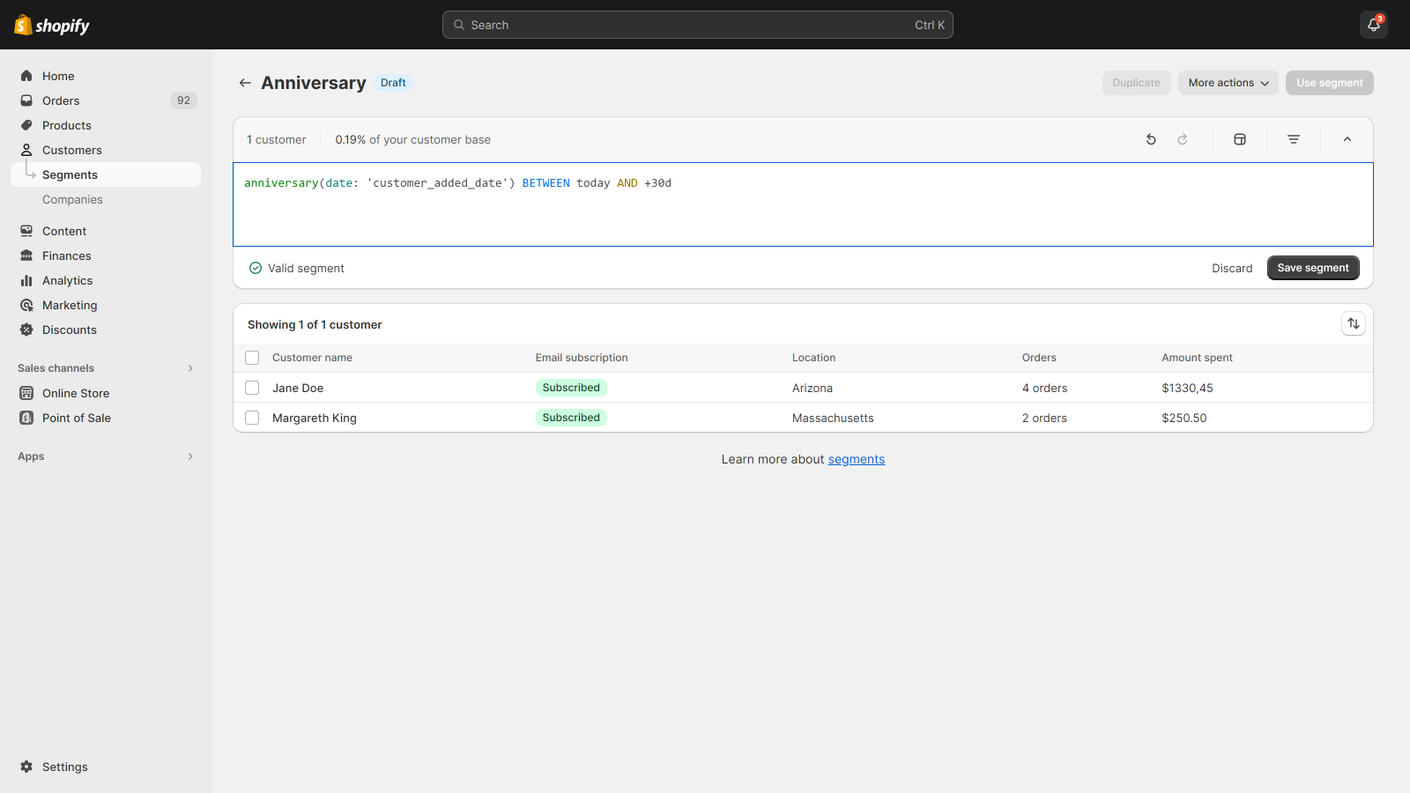Click the redo icon in the segment toolbar
Viewport: 1410px width, 793px height.
pyautogui.click(x=1183, y=139)
